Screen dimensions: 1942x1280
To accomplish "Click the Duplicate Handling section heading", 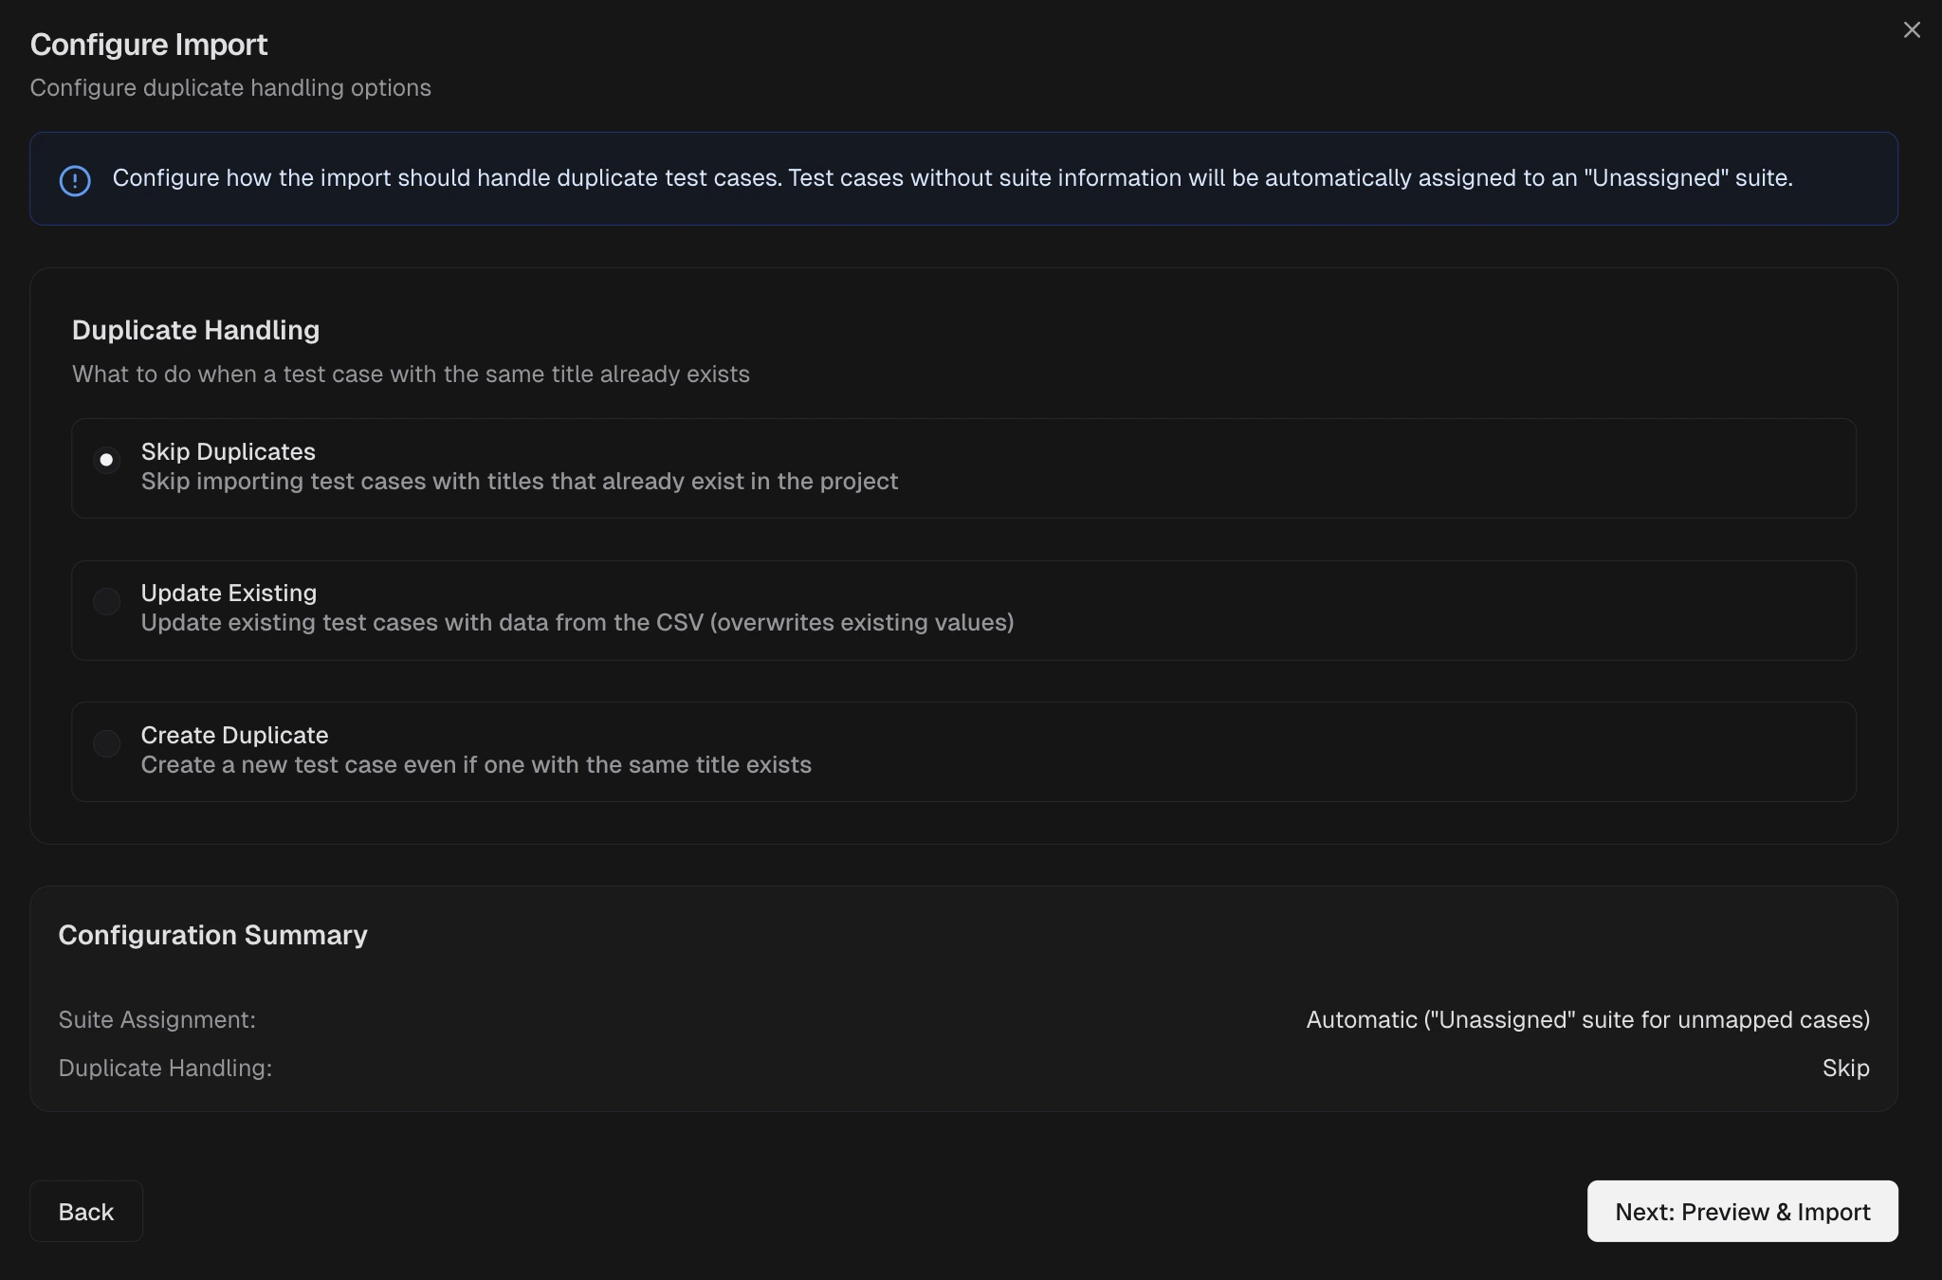I will pyautogui.click(x=195, y=330).
